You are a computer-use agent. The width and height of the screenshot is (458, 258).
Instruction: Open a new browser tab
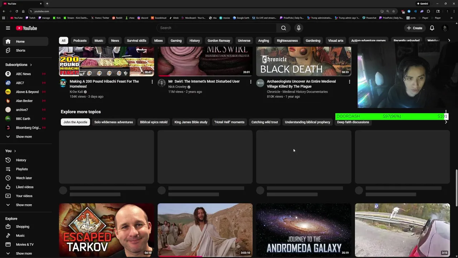point(47,4)
